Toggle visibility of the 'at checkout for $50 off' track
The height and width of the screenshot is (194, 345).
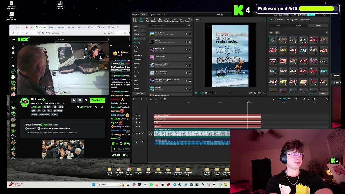coord(140,115)
